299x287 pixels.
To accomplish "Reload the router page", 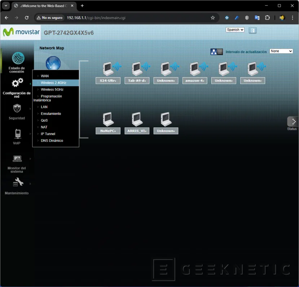I will pyautogui.click(x=26, y=18).
